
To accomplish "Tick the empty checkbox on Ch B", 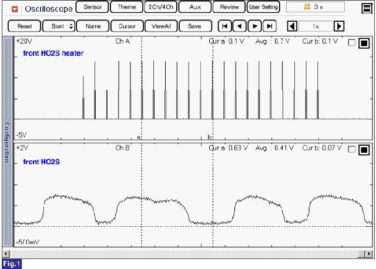I will (351, 149).
